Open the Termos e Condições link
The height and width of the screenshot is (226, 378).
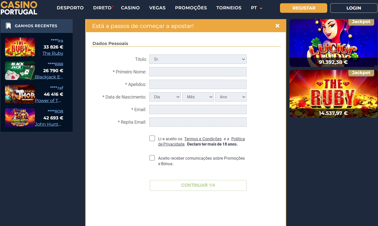(203, 139)
